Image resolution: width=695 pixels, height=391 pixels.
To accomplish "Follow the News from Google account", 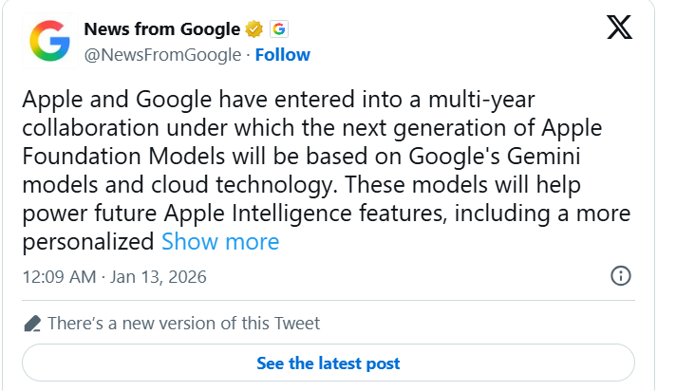I will coord(283,55).
